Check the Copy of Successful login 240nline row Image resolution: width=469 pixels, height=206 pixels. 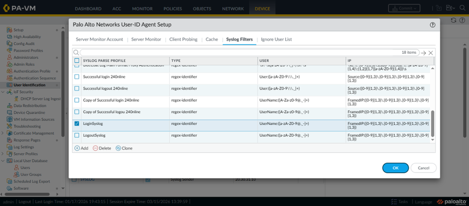coord(77,100)
